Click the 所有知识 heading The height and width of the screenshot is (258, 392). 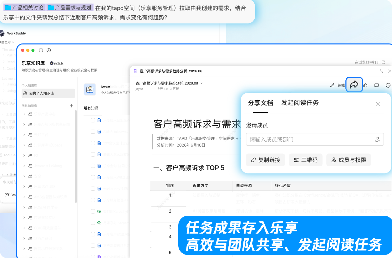(91, 108)
